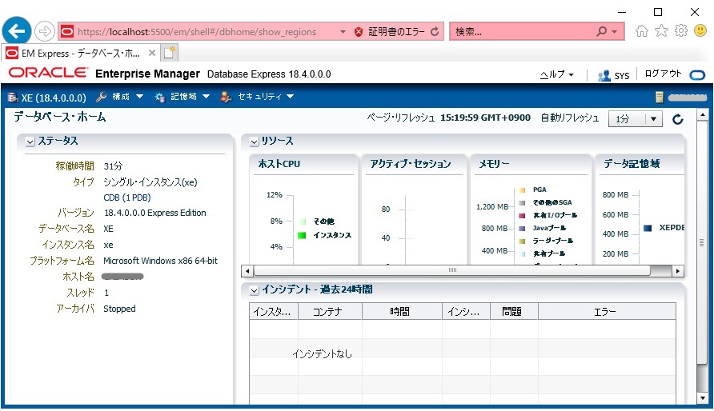Click the configuration wrench icon
This screenshot has height=411, width=714.
[x=101, y=97]
